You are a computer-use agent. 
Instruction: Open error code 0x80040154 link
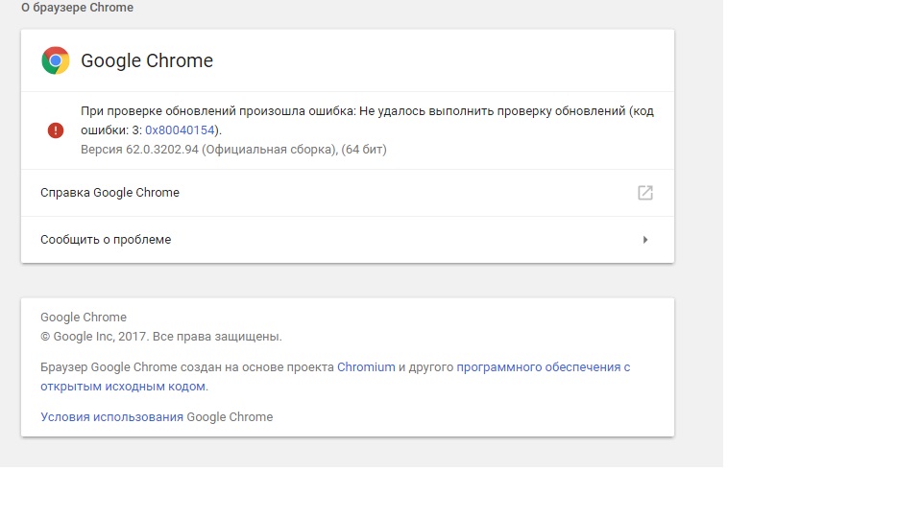pyautogui.click(x=182, y=129)
